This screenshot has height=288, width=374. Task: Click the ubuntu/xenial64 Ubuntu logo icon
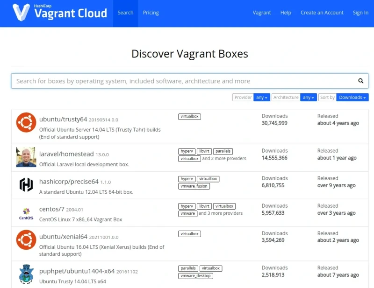click(26, 240)
